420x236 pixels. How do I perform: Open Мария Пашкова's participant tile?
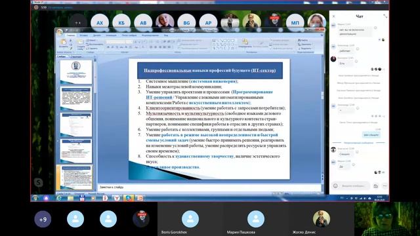[256, 220]
